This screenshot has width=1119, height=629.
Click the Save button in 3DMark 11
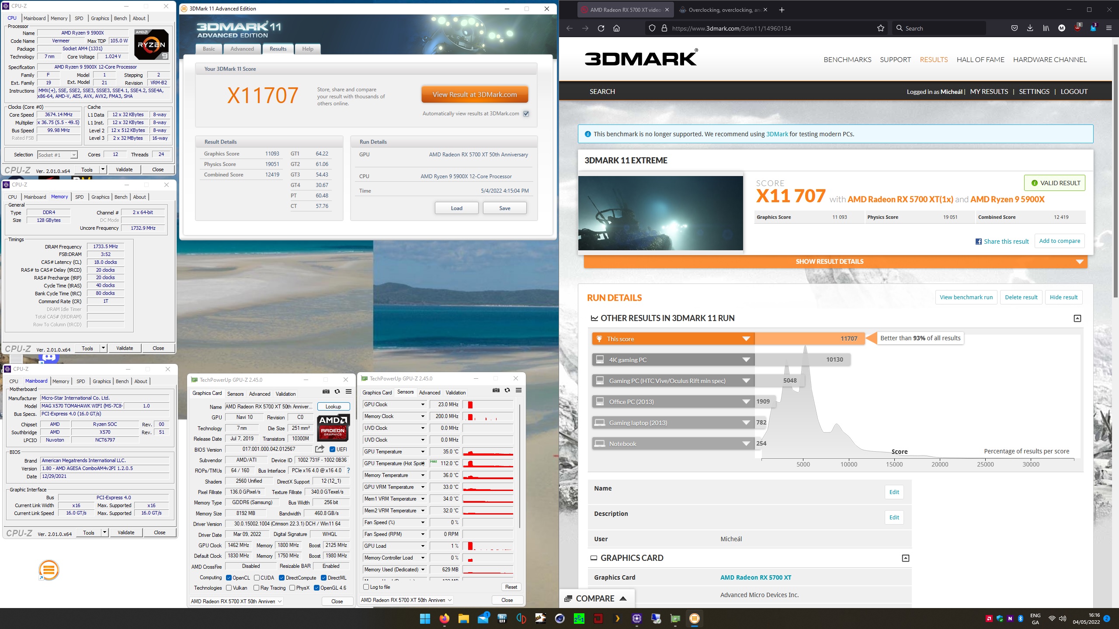pyautogui.click(x=504, y=208)
